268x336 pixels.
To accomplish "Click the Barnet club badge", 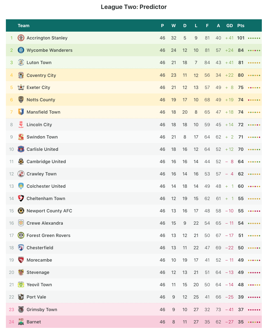I will coord(21,322).
